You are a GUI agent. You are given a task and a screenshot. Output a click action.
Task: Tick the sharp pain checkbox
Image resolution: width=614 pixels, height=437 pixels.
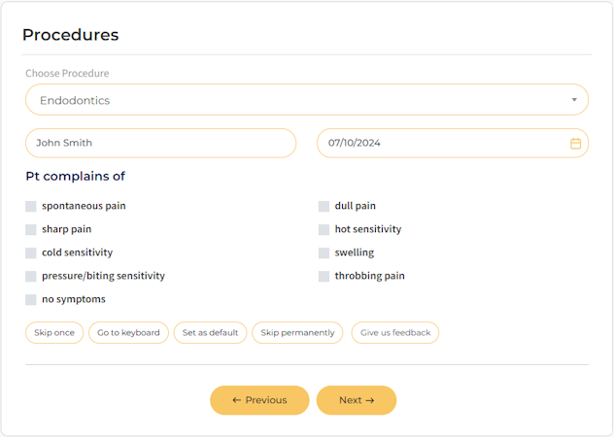31,229
